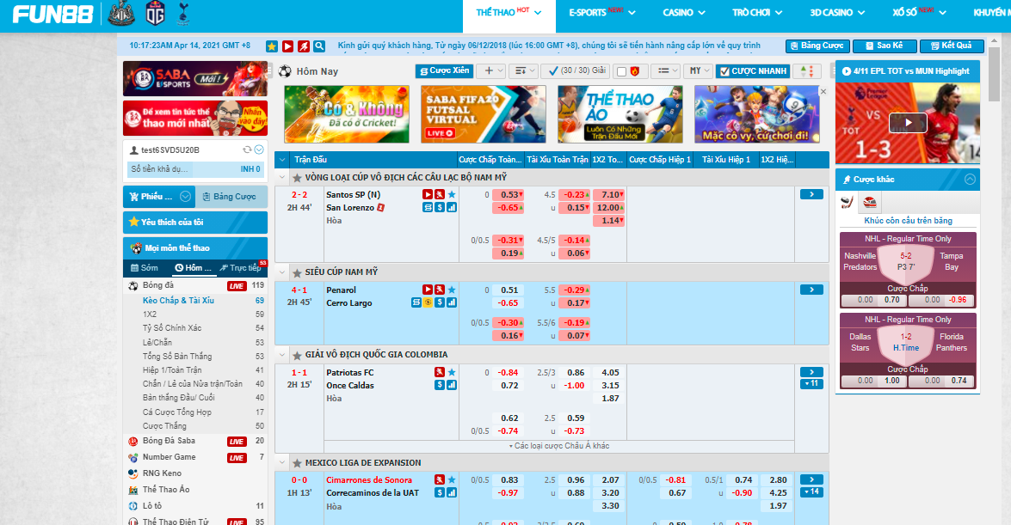The width and height of the screenshot is (1011, 525).
Task: Click running-man icon for Cimarrones de Sonora
Action: tap(439, 480)
